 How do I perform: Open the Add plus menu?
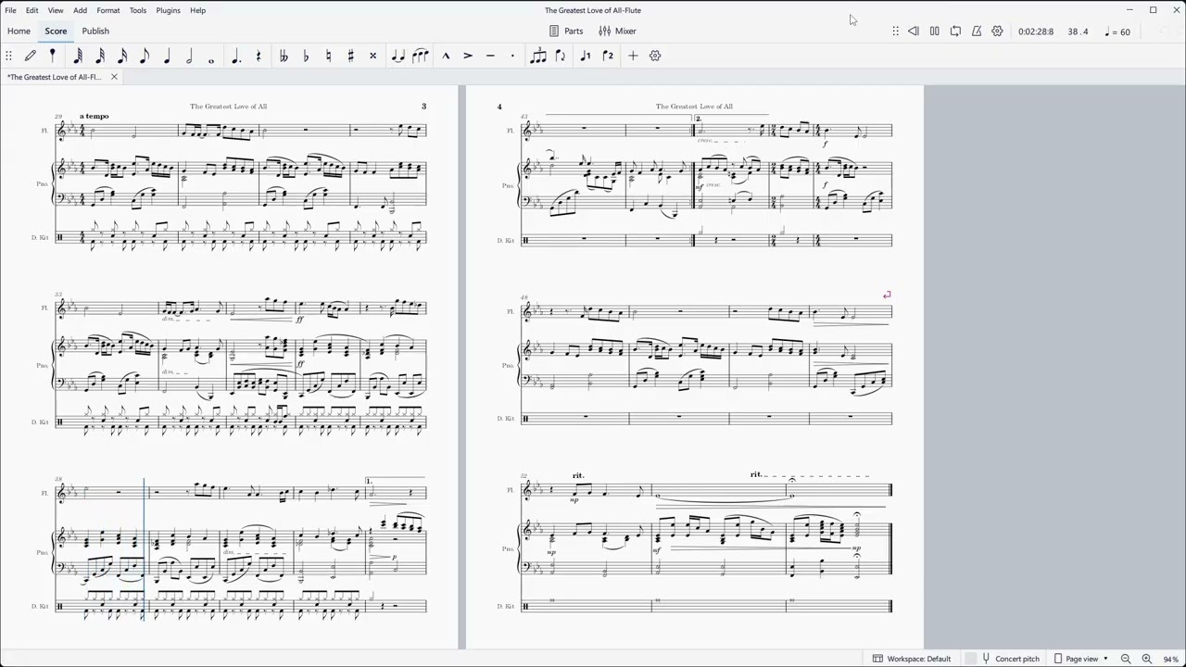click(x=633, y=56)
